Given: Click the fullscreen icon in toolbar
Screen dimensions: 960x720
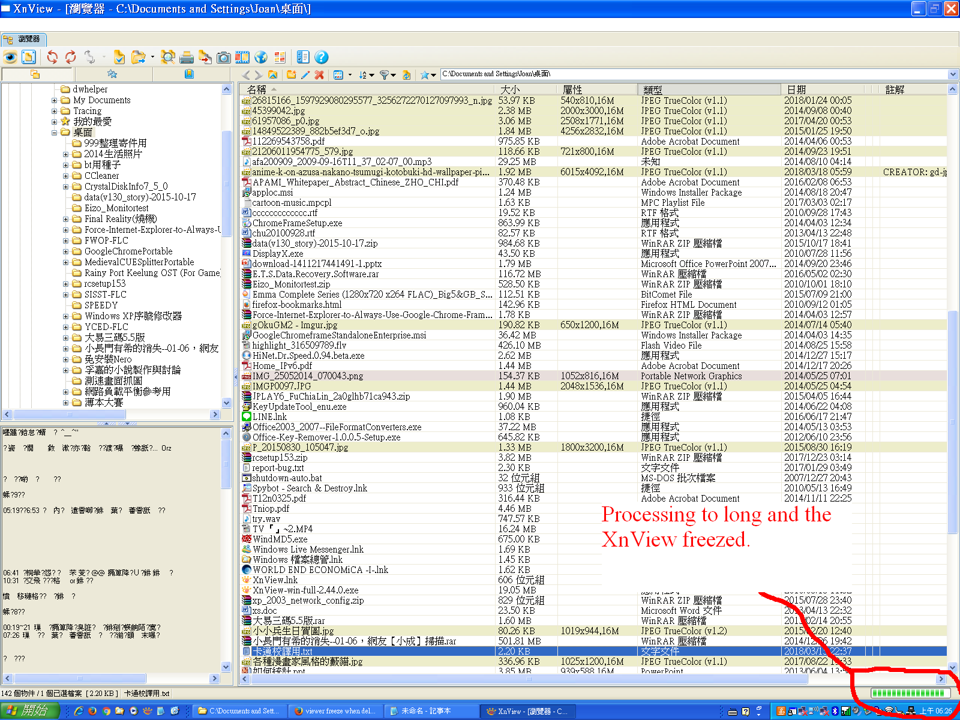Looking at the screenshot, I should click(x=29, y=57).
